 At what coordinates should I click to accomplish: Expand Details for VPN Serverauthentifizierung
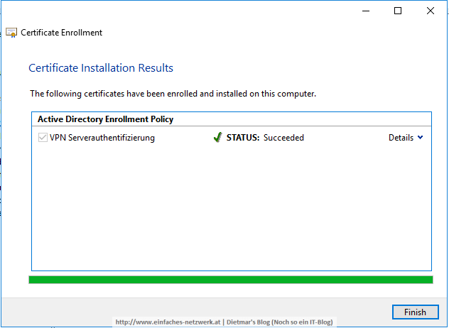(x=406, y=138)
